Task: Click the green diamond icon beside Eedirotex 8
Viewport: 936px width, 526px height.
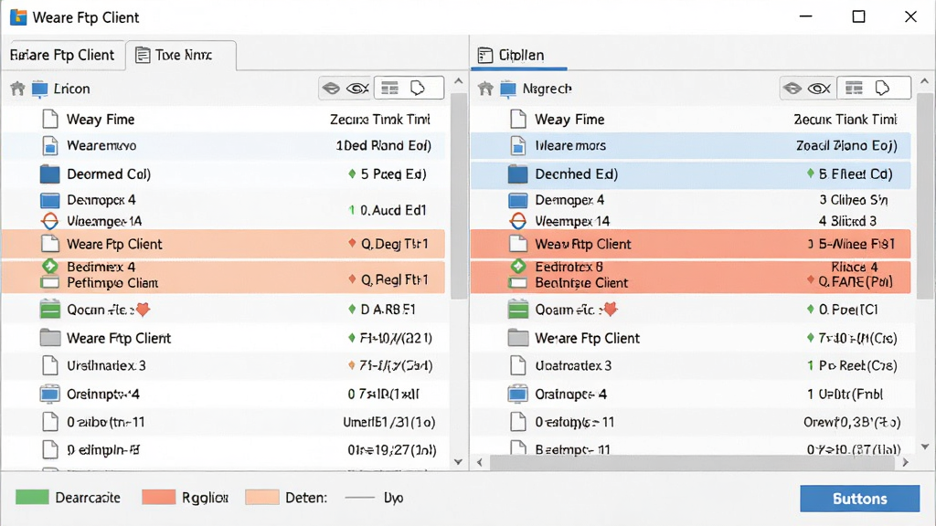Action: tap(518, 266)
